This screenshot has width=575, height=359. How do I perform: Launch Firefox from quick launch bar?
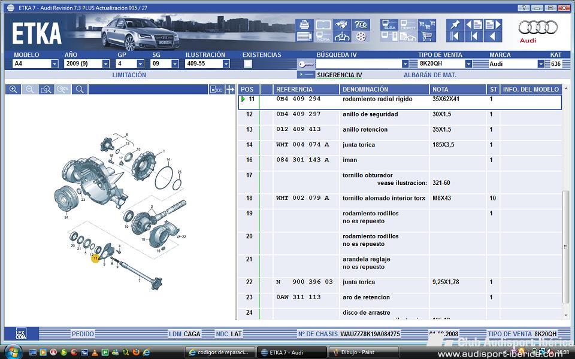[136, 352]
